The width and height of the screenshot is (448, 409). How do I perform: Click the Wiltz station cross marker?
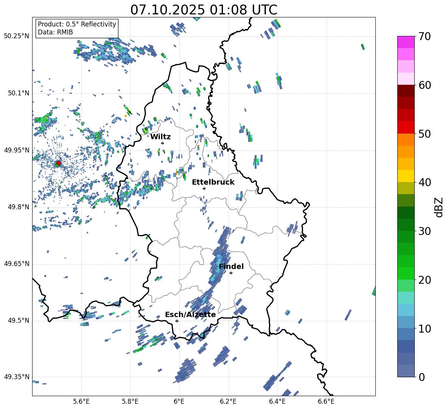[163, 143]
